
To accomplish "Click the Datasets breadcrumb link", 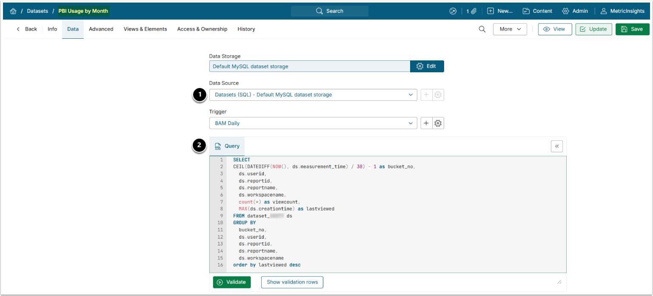I will 37,11.
